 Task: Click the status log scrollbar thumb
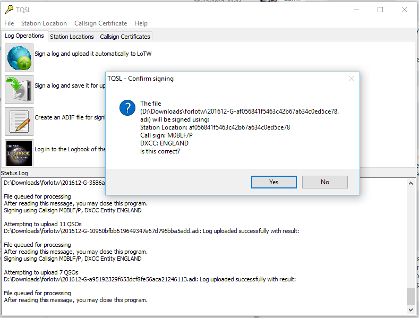(411, 296)
